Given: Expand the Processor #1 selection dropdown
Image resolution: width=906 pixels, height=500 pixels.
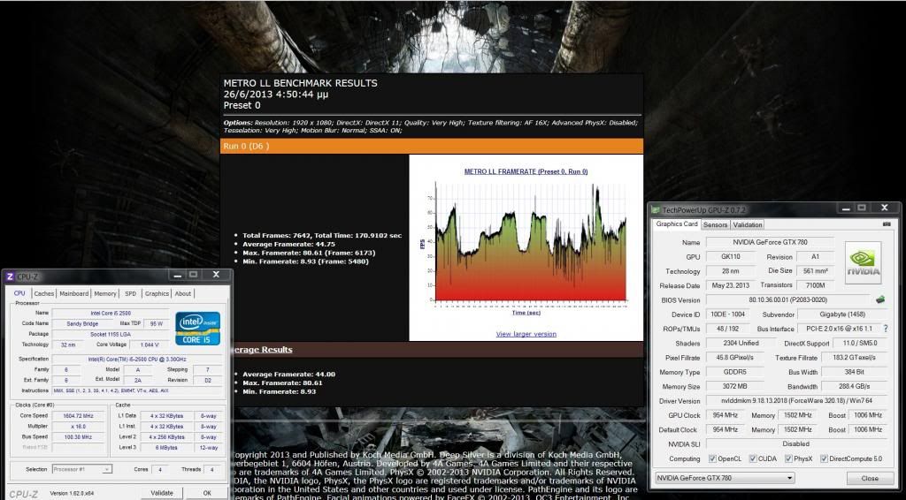Looking at the screenshot, I should tap(81, 469).
